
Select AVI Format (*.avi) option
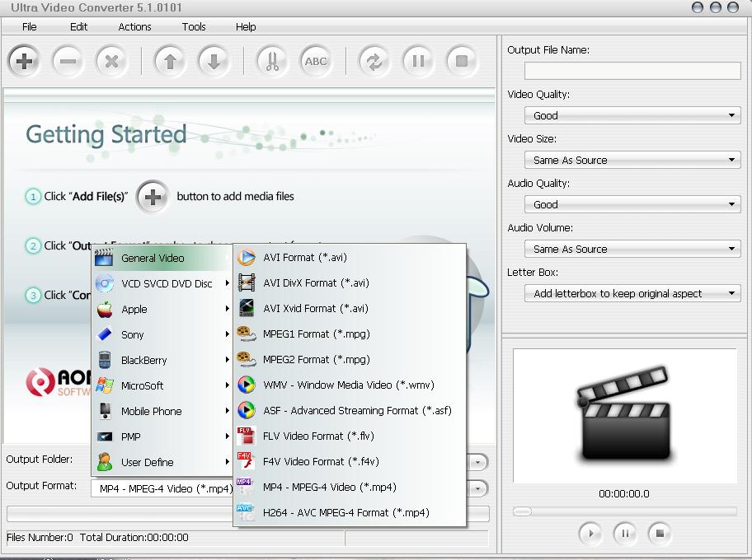click(x=350, y=257)
